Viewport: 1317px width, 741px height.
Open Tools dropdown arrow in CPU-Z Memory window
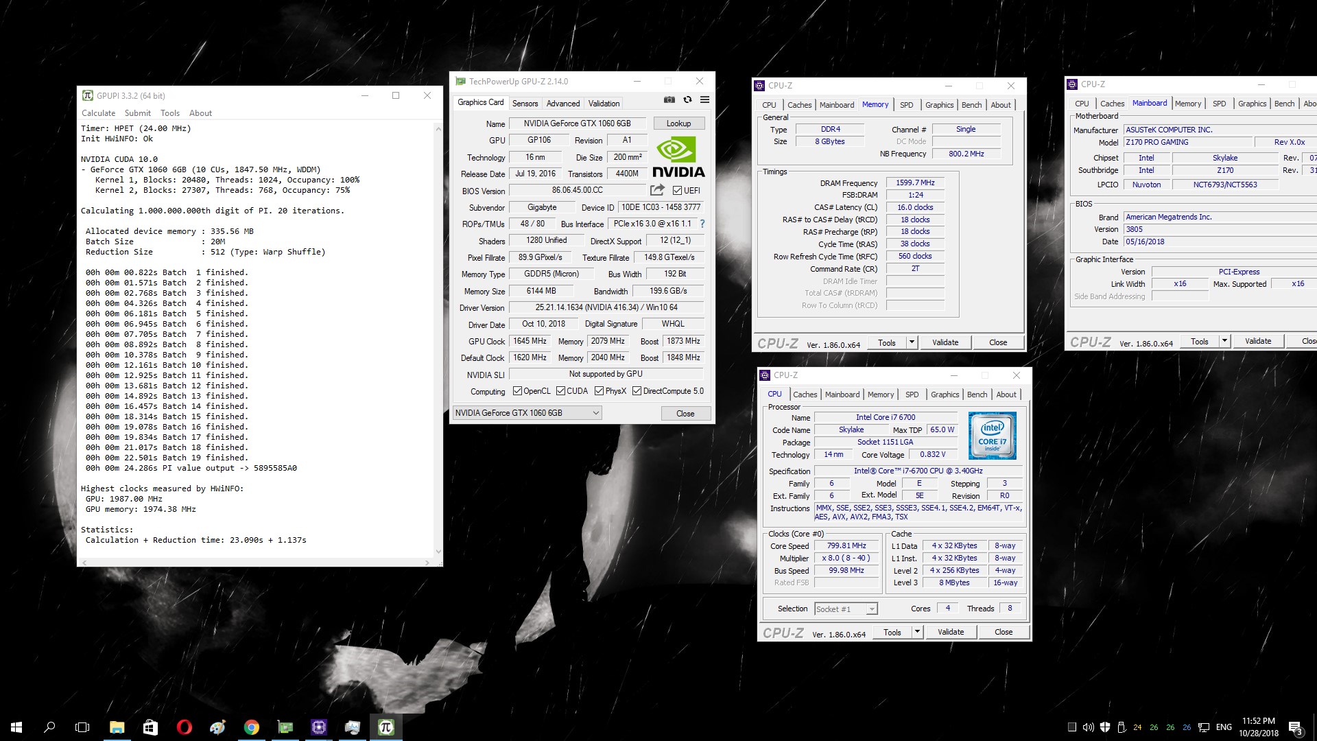tap(912, 342)
